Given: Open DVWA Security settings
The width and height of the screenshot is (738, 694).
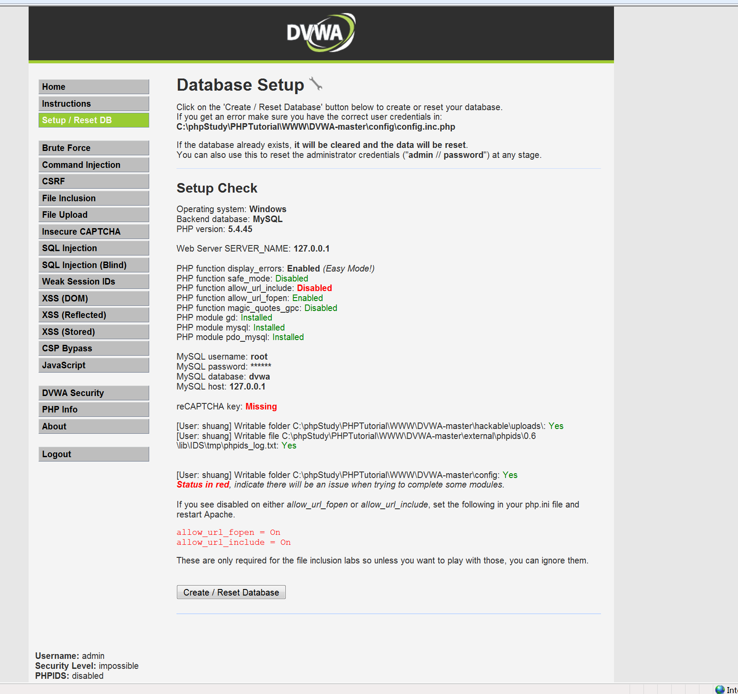Looking at the screenshot, I should [x=94, y=393].
